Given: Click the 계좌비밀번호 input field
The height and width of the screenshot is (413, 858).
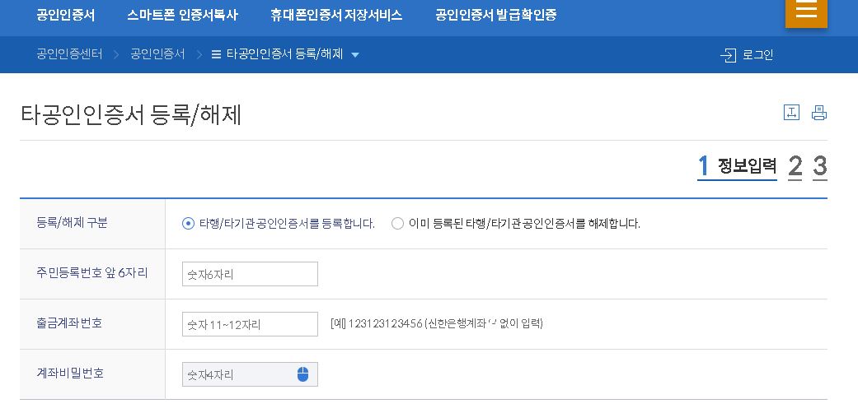Looking at the screenshot, I should (x=250, y=374).
